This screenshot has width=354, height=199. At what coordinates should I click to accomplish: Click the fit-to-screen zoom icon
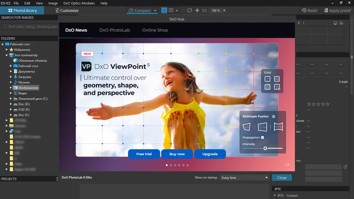(190, 10)
